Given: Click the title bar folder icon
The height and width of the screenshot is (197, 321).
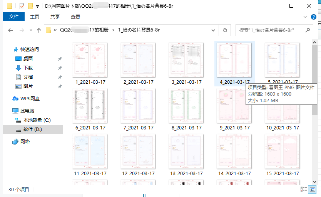Looking at the screenshot, I should (9, 6).
